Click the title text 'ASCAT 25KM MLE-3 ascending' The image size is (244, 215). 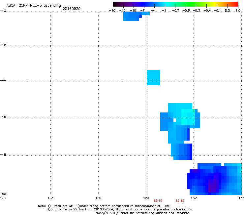pyautogui.click(x=34, y=6)
